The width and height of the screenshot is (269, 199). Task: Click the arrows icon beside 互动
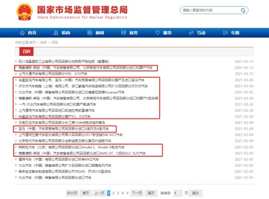191,33
